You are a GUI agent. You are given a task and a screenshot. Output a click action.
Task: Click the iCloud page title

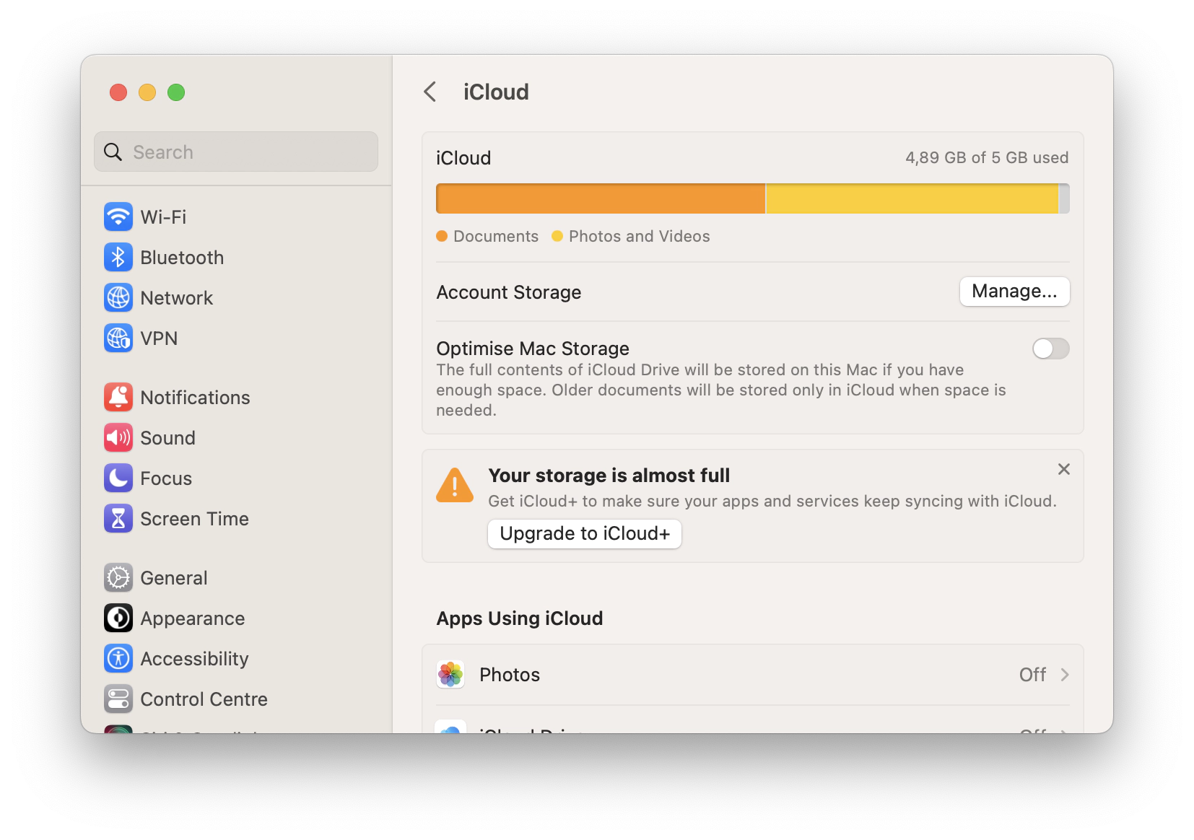click(x=496, y=92)
